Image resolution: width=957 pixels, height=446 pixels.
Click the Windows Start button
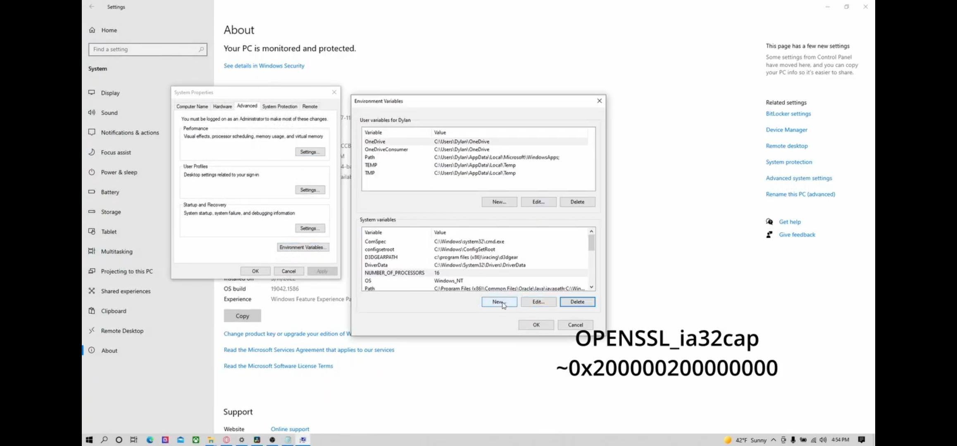[89, 440]
